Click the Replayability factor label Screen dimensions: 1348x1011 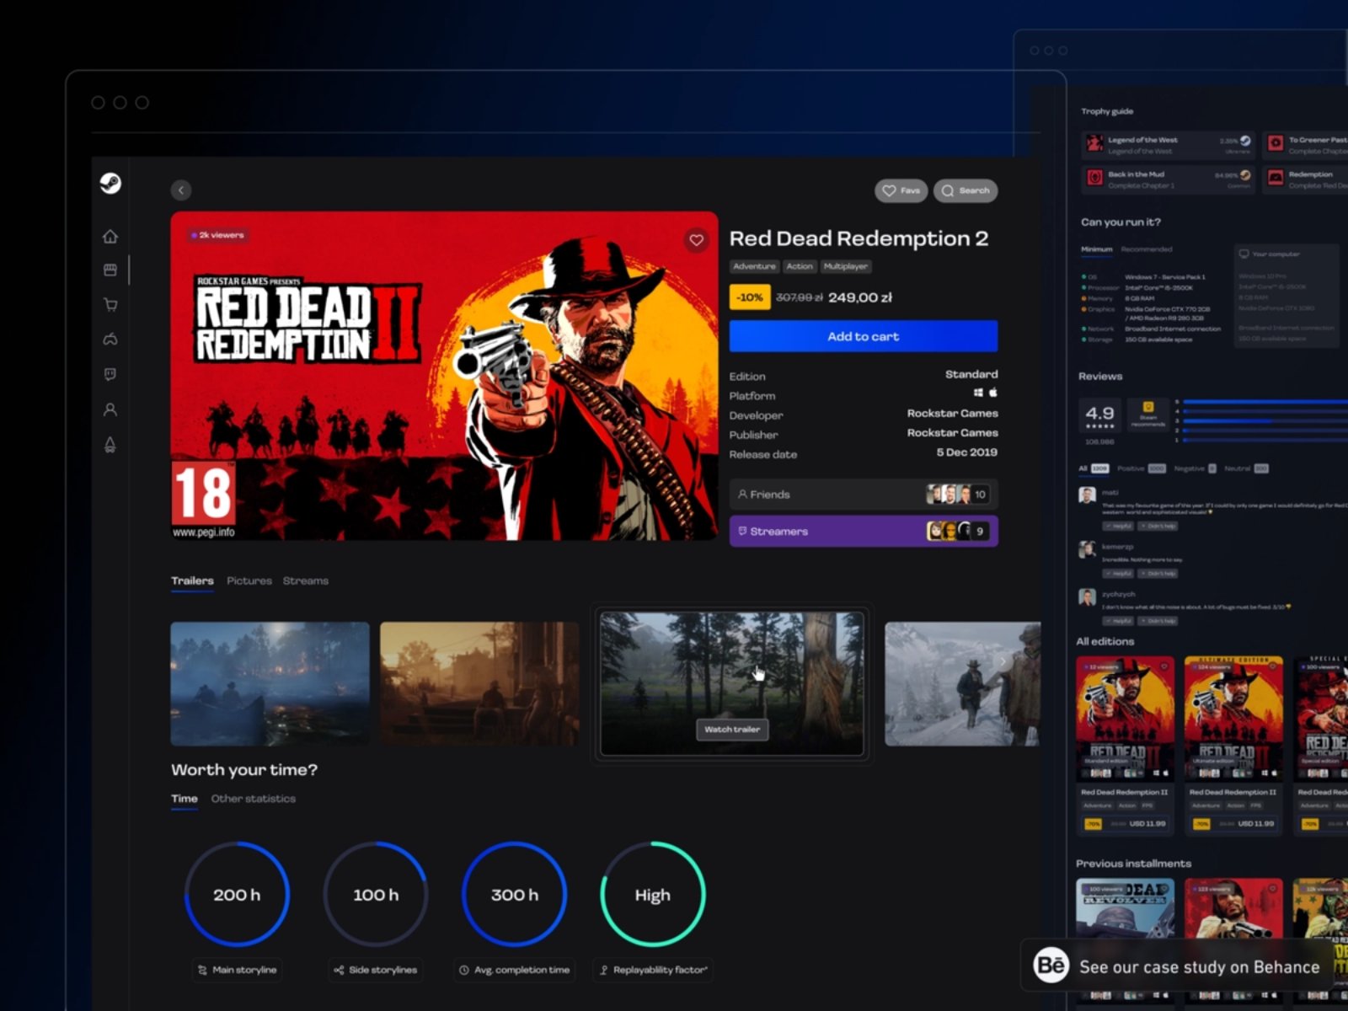(653, 970)
